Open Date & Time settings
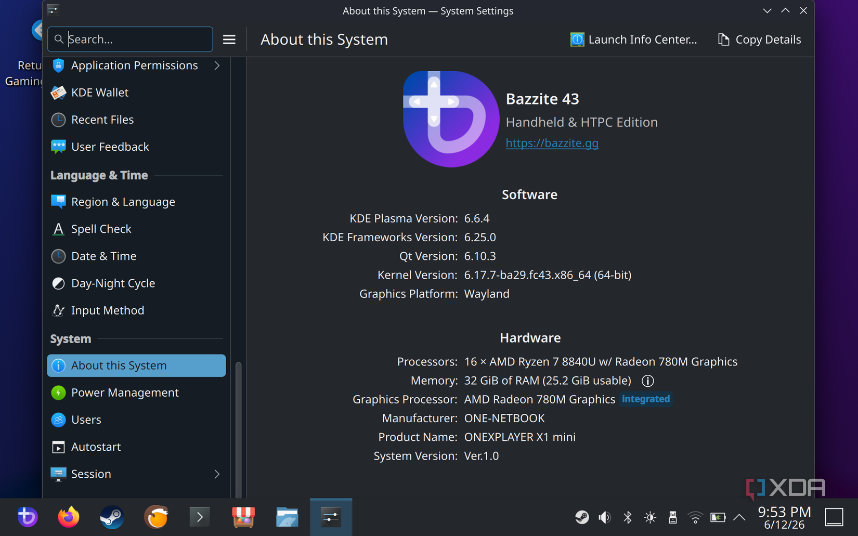The image size is (858, 536). tap(136, 256)
